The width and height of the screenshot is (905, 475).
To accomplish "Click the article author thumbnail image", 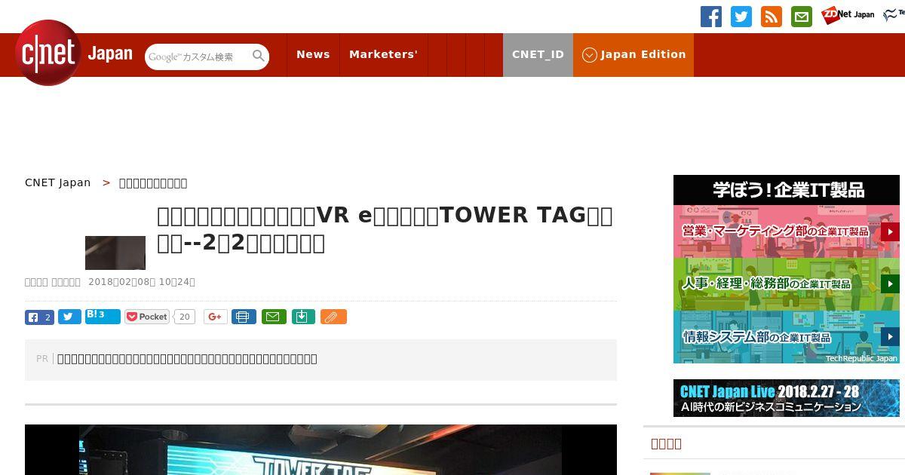I will pyautogui.click(x=115, y=253).
